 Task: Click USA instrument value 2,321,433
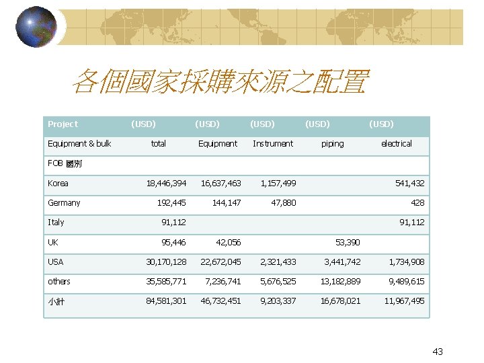278,262
